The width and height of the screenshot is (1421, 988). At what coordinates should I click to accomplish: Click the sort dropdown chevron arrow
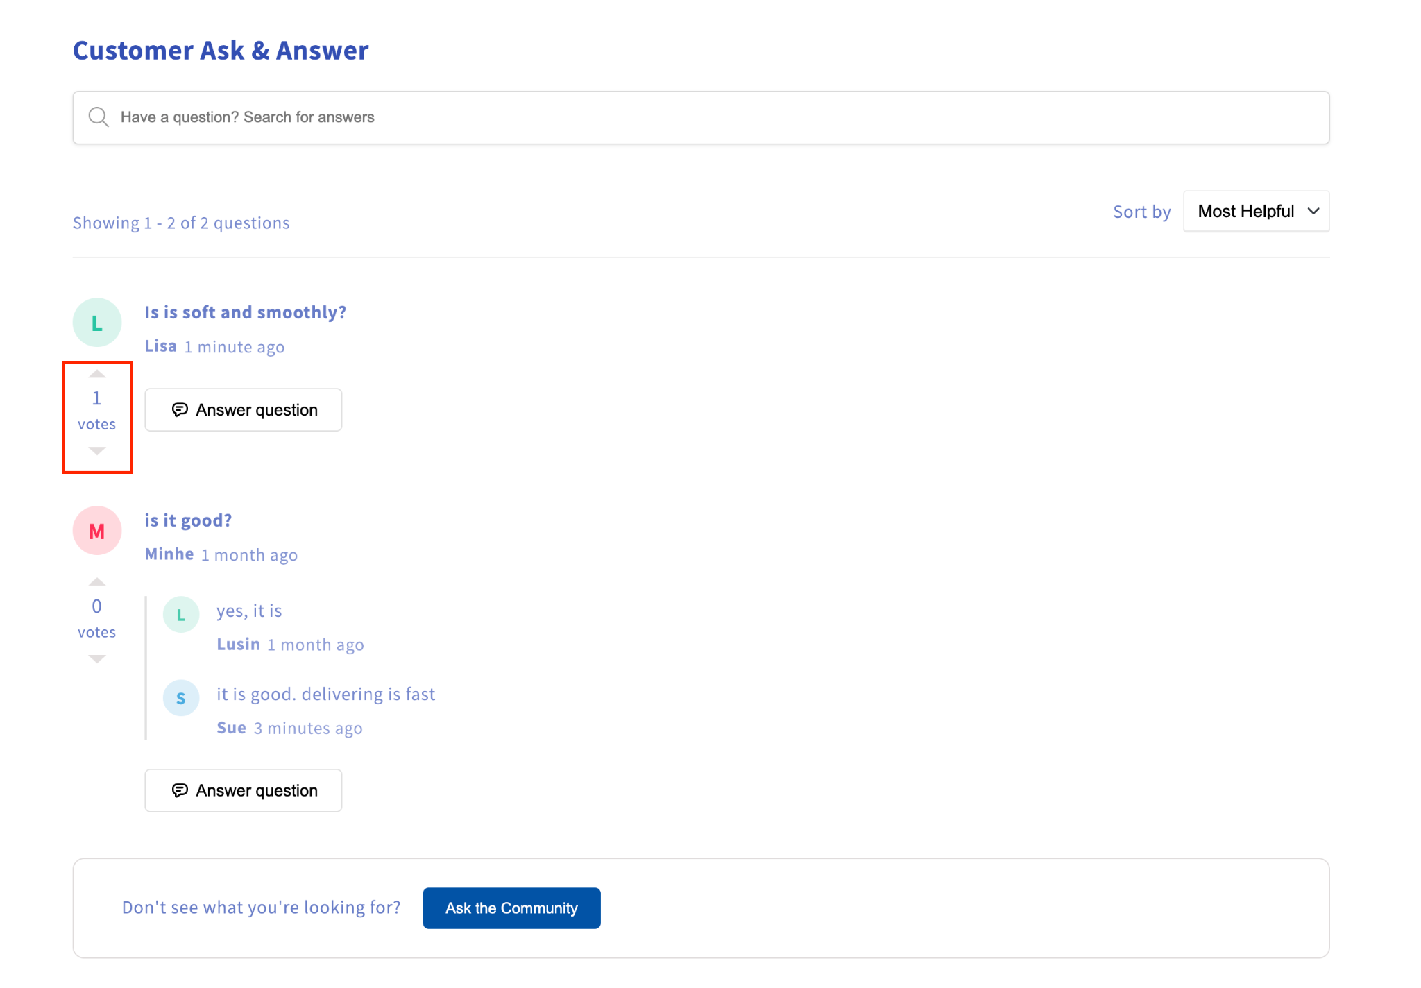1313,212
